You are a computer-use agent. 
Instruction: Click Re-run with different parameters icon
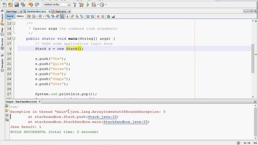[x=7, y=111]
